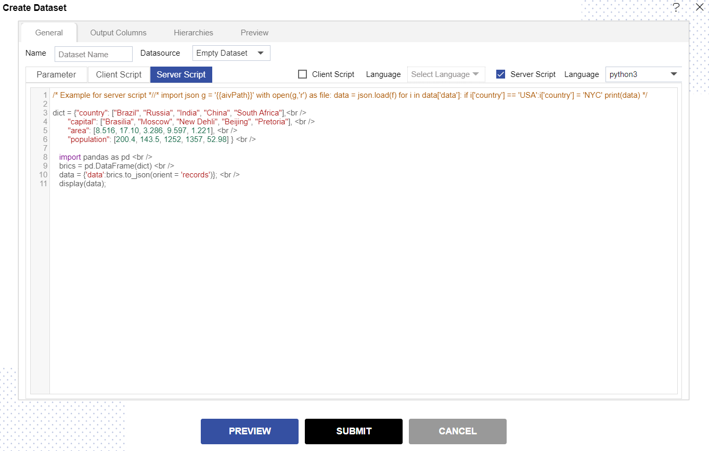Click the '"capital"' key in the code
This screenshot has width=709, height=451.
tap(82, 122)
